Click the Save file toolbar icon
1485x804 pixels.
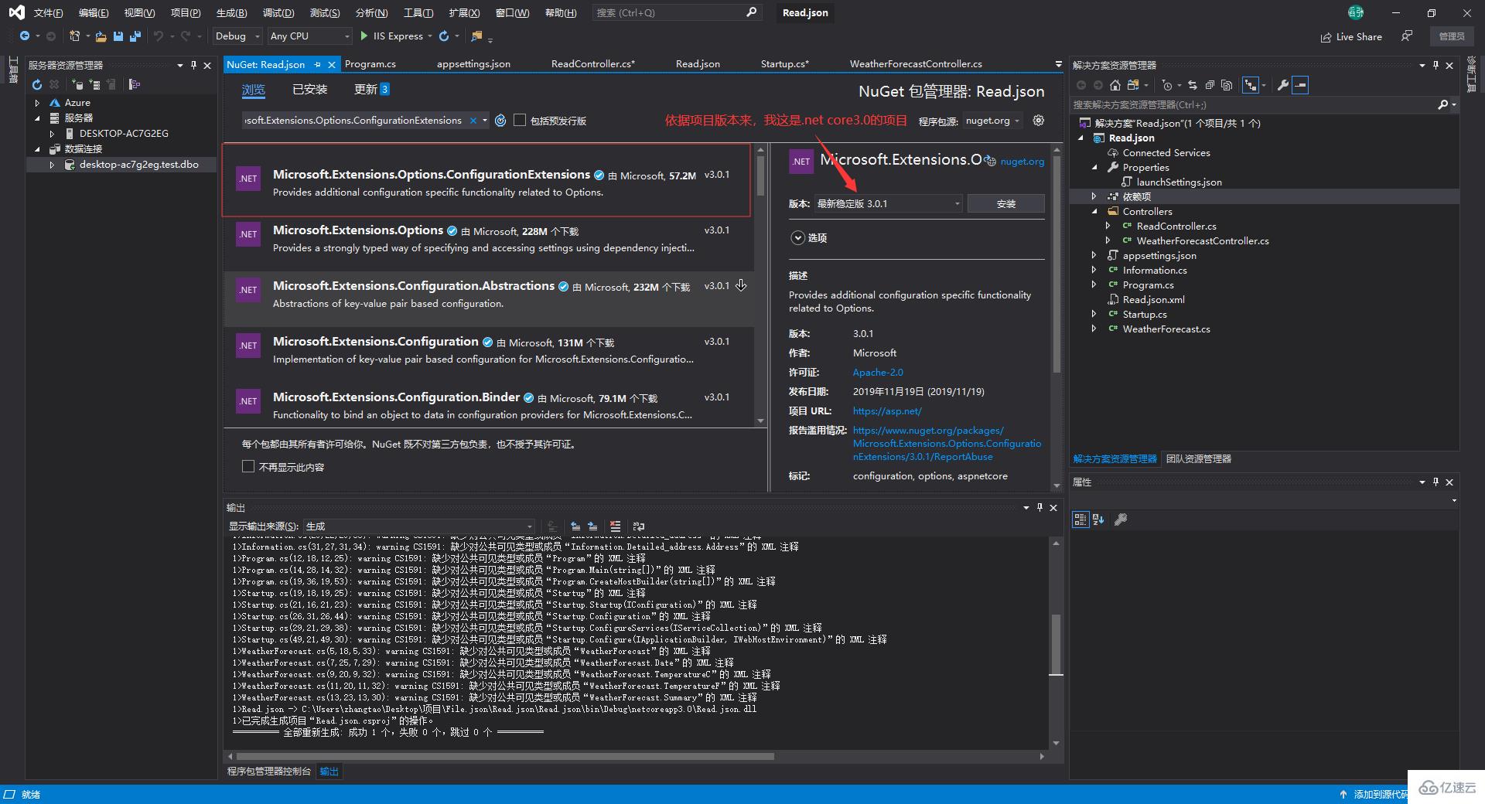click(x=118, y=36)
